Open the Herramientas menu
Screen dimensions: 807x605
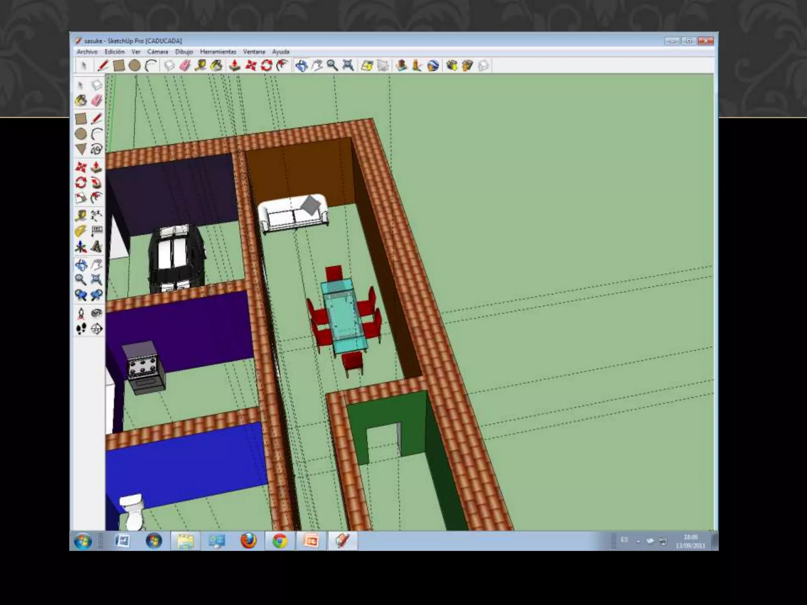[218, 52]
